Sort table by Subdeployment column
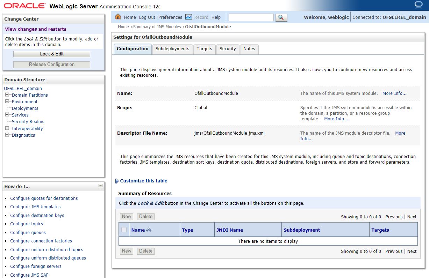429x278 pixels. (302, 230)
